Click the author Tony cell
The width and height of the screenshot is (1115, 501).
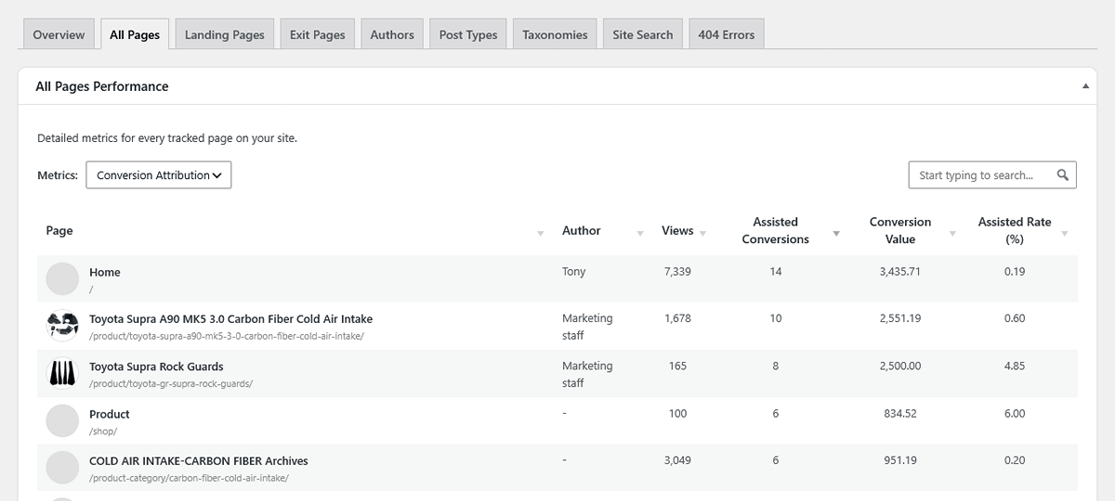[574, 272]
